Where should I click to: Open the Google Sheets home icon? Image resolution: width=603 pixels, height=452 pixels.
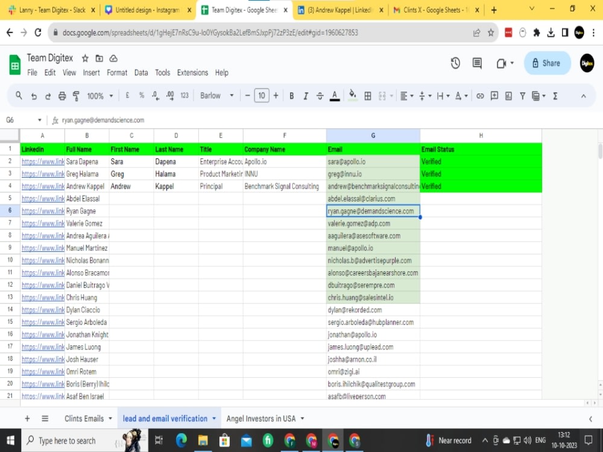tap(14, 64)
